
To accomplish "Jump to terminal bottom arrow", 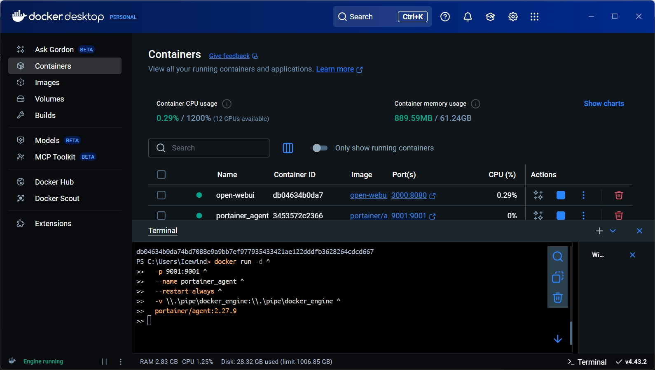I will 558,339.
